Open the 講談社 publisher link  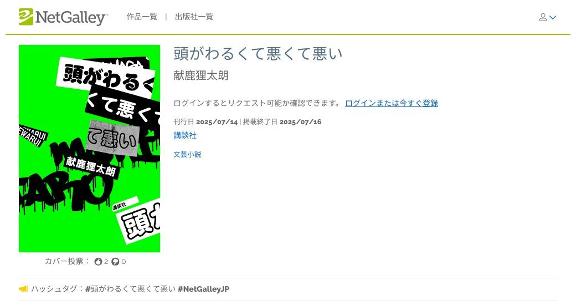(185, 135)
